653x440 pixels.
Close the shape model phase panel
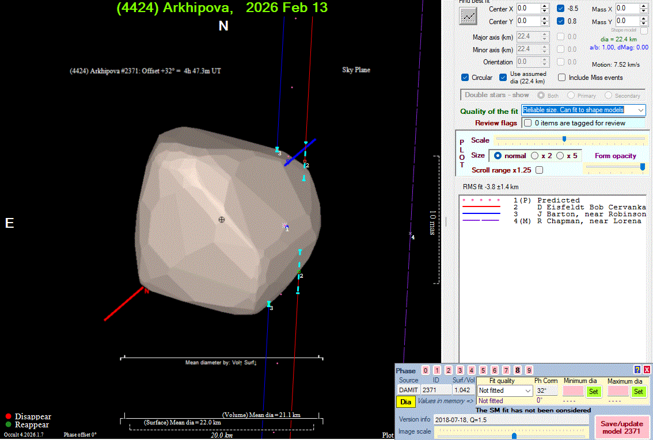click(647, 370)
